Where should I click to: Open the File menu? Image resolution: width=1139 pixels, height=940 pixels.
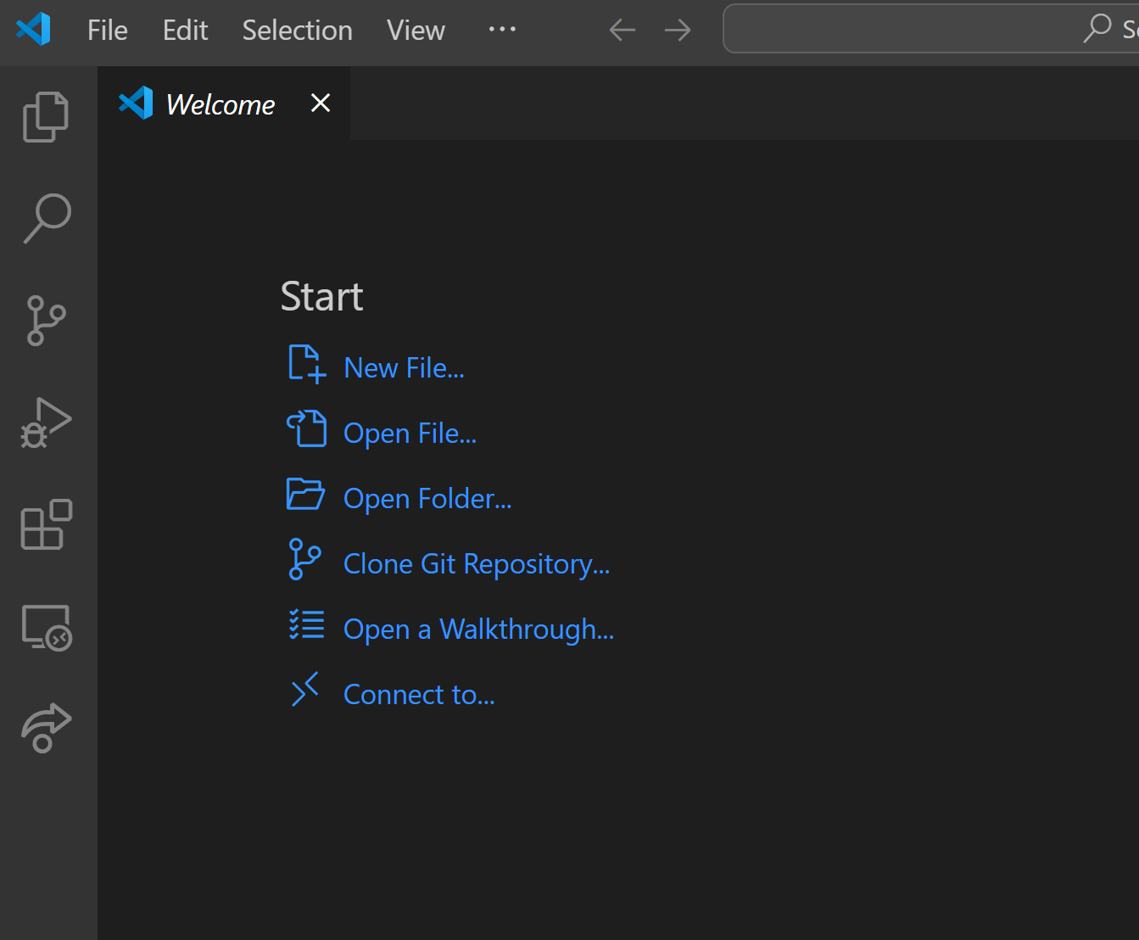tap(108, 31)
